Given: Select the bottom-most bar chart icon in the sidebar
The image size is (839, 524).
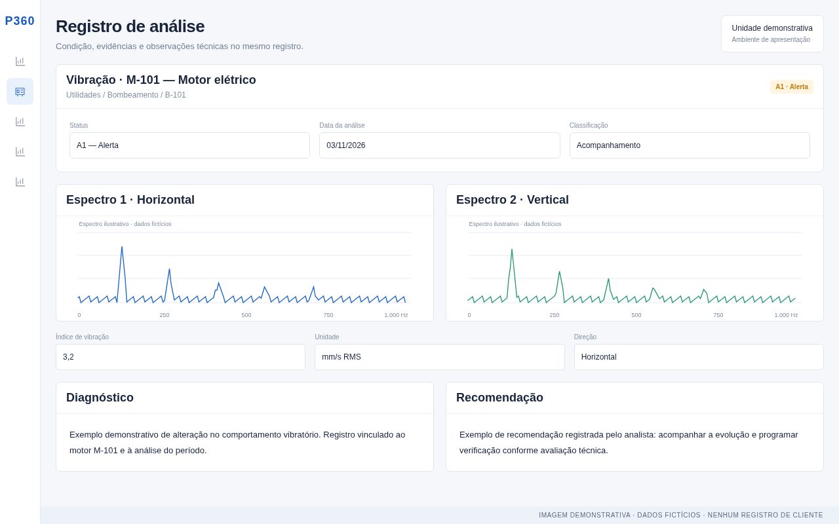Looking at the screenshot, I should click(x=20, y=181).
